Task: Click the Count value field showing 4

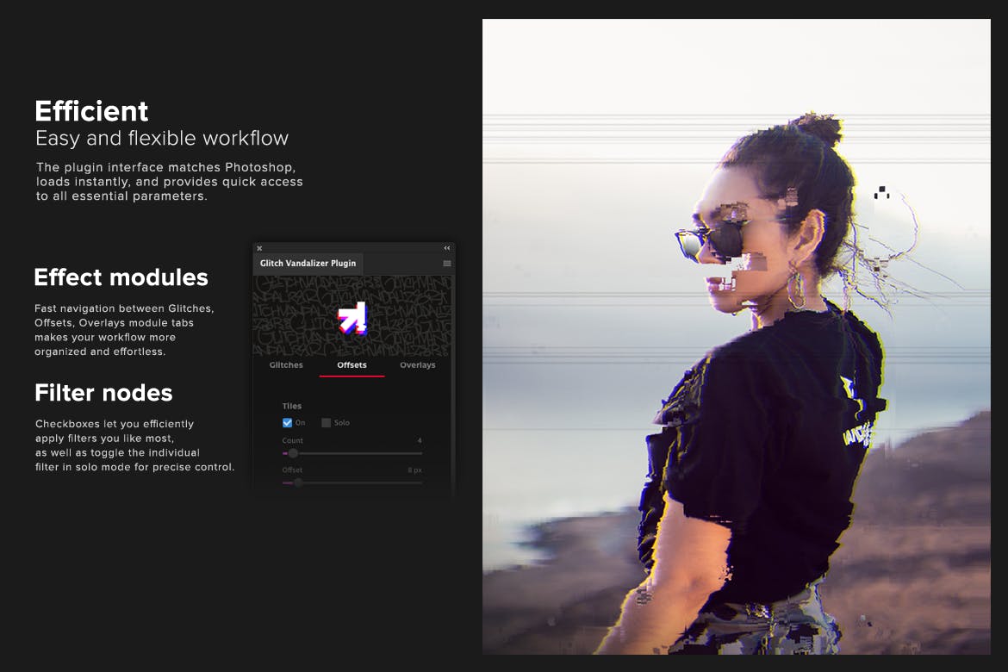Action: (419, 440)
